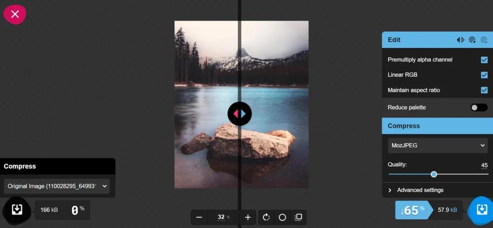The width and height of the screenshot is (493, 228).
Task: Rotate the image using the rotate icon
Action: click(x=267, y=217)
